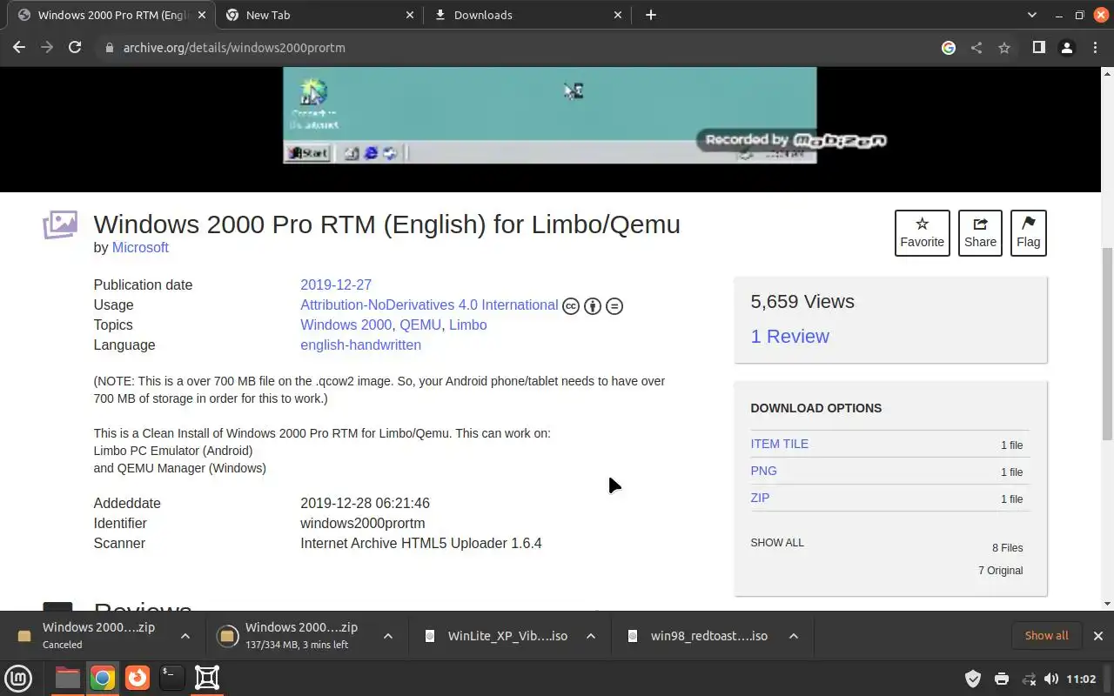View site information lock icon
This screenshot has height=696, width=1114.
[110, 48]
